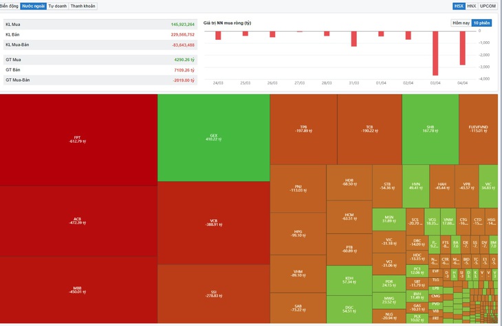Show 10 phiên chart view
The height and width of the screenshot is (326, 502).
click(481, 23)
